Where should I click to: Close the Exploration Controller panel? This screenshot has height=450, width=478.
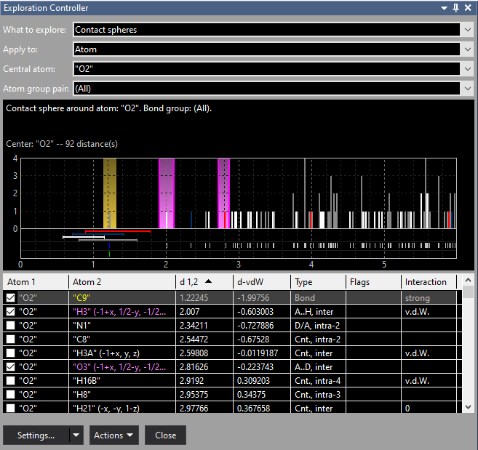[468, 8]
